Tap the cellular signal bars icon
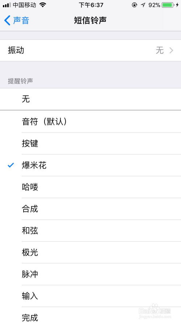Screen dimensions: 181x323 [x=7, y=5]
